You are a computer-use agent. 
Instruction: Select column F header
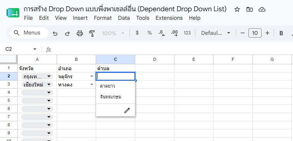click(x=233, y=59)
